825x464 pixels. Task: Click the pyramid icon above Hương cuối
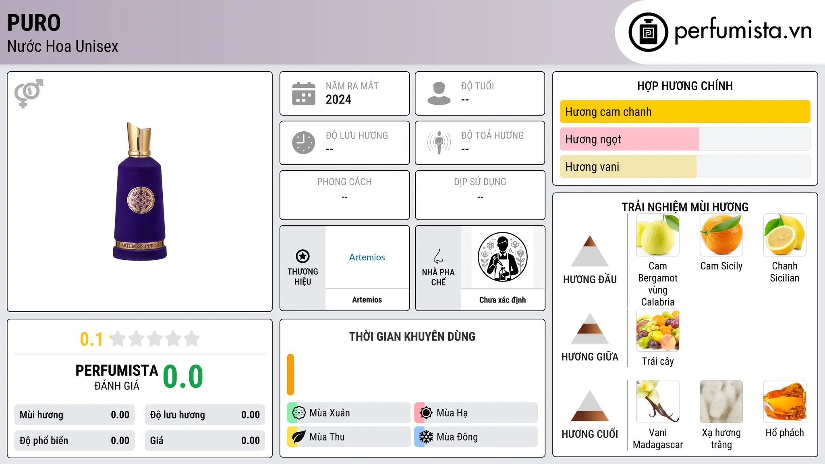click(x=590, y=406)
